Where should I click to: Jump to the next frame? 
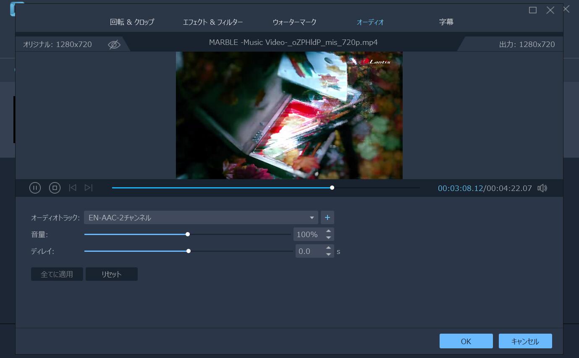(89, 188)
